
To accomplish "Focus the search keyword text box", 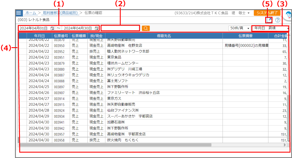I will click(120, 28).
